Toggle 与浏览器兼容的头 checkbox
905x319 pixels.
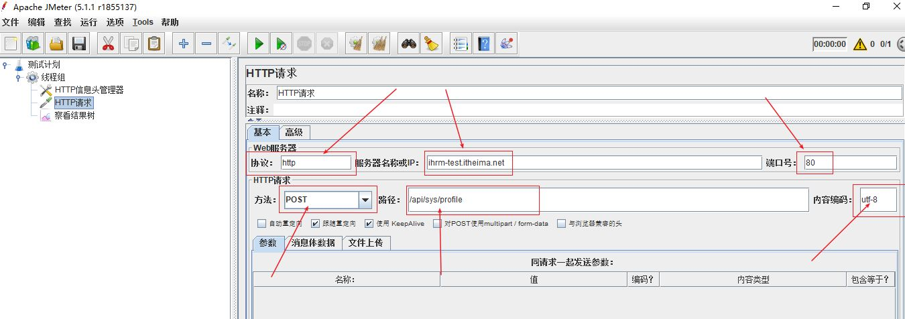click(561, 224)
